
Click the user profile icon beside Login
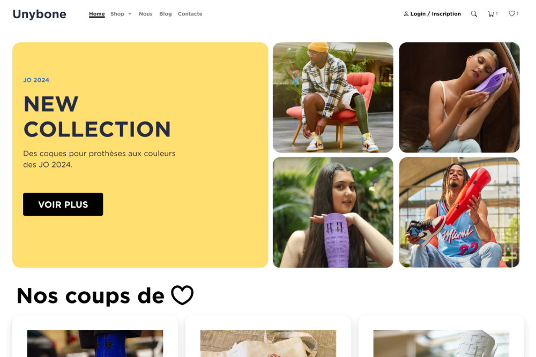406,14
